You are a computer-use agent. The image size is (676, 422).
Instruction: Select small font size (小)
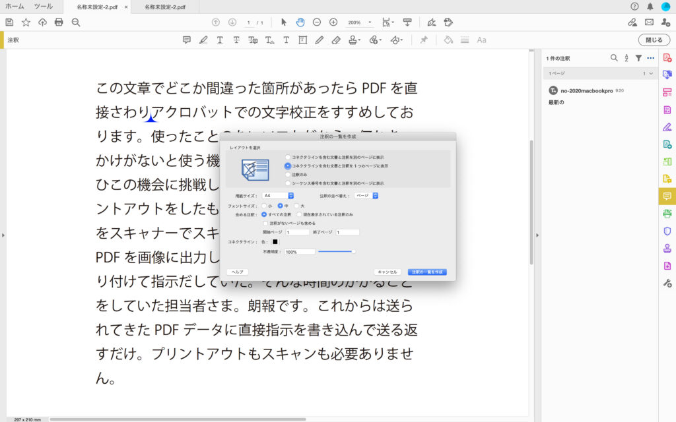264,206
